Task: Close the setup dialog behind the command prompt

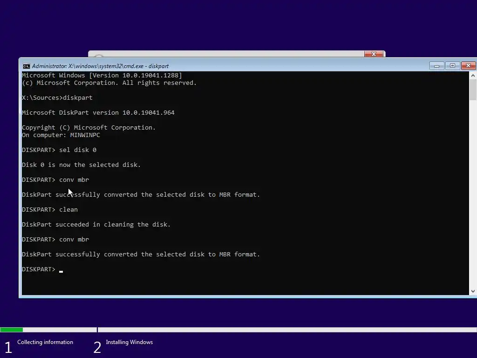Action: (374, 54)
